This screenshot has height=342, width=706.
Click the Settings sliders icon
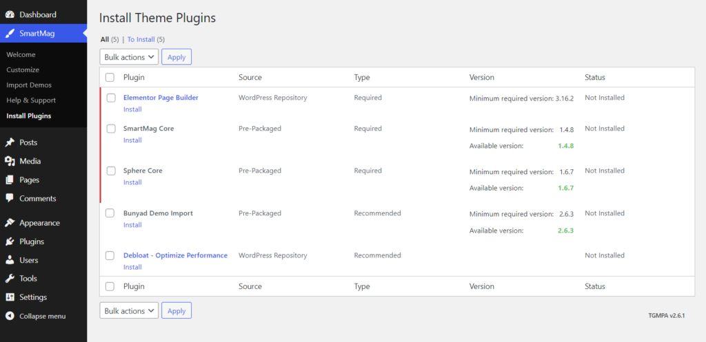pos(10,297)
